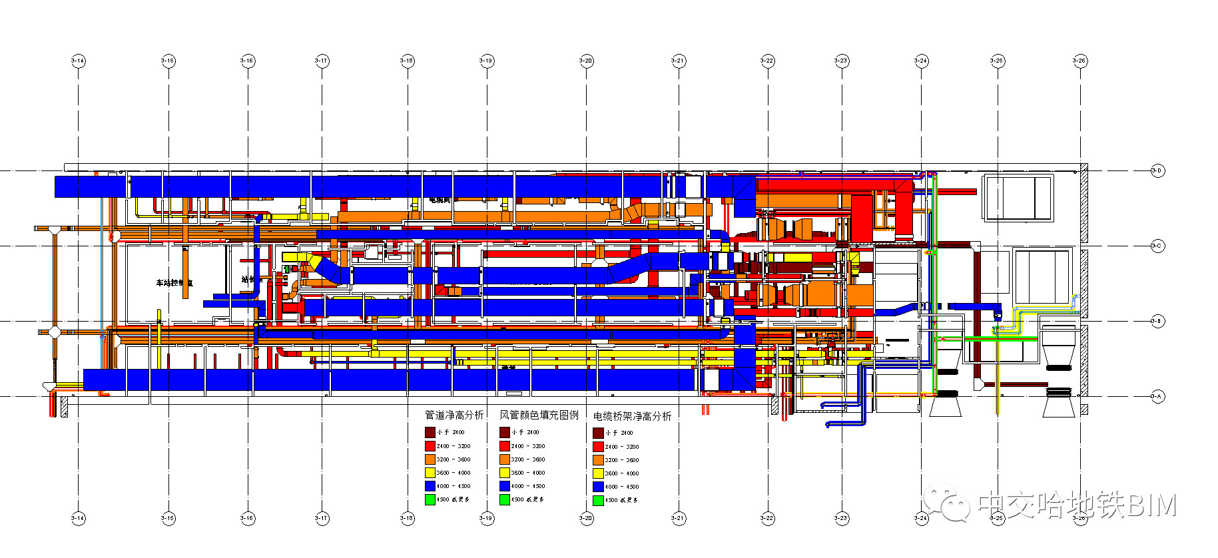Select top grid bubble 3-17

point(322,61)
